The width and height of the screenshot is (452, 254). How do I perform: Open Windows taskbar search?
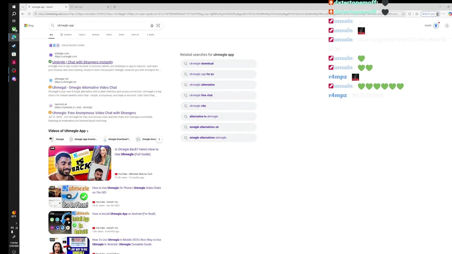[x=14, y=14]
